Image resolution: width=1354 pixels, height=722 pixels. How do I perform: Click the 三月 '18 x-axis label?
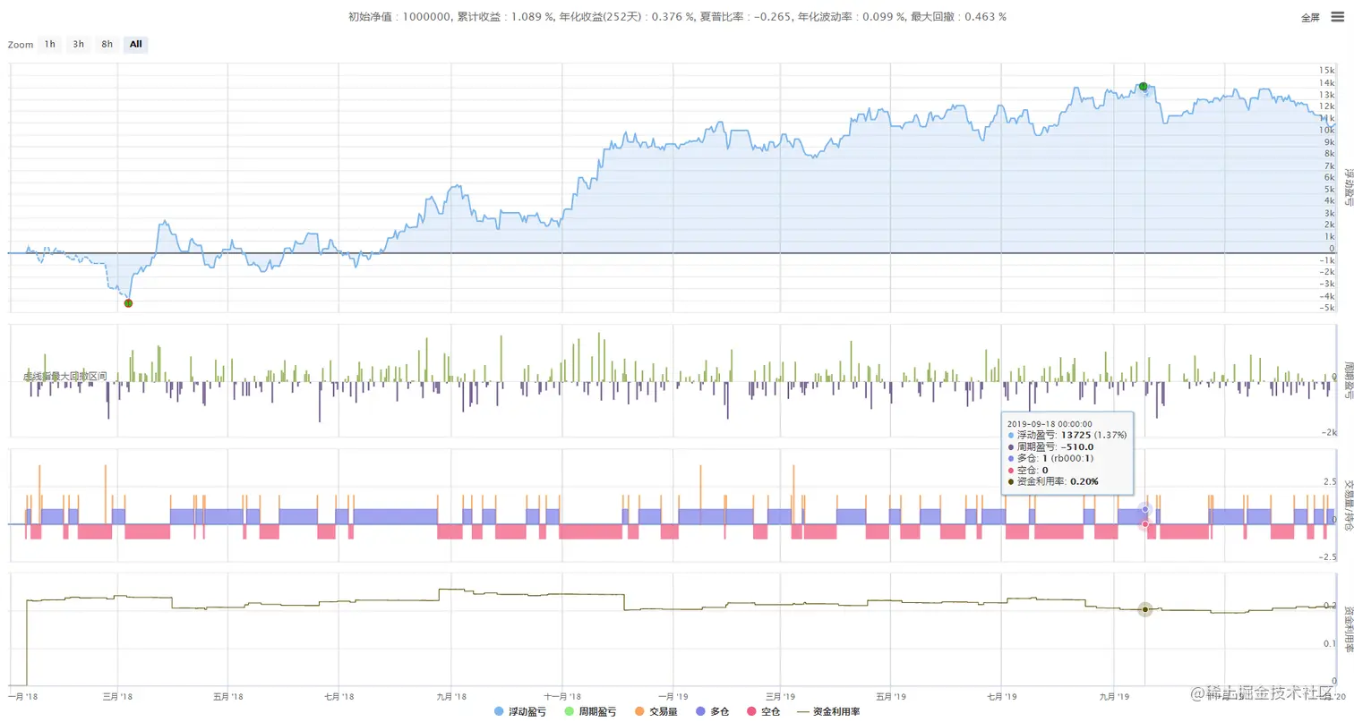tap(117, 695)
